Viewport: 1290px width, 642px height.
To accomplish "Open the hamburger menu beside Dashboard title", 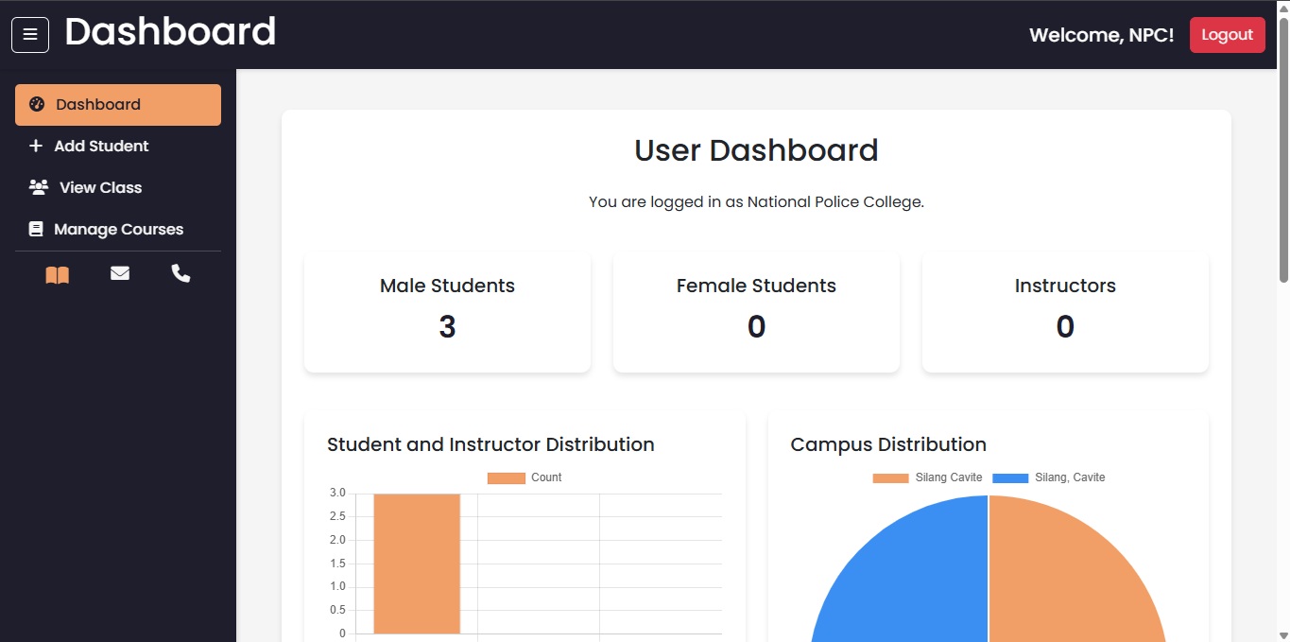I will pos(29,34).
